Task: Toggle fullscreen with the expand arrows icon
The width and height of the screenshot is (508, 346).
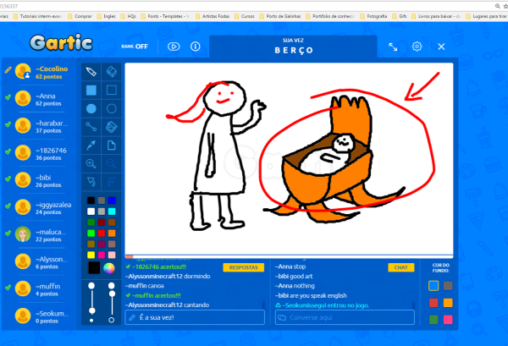Action: 394,47
